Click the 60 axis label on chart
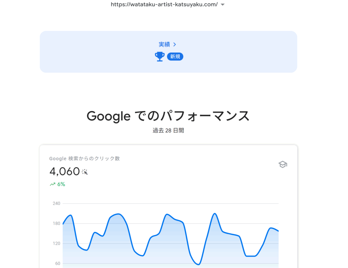Image resolution: width=348 pixels, height=268 pixels. (58, 263)
